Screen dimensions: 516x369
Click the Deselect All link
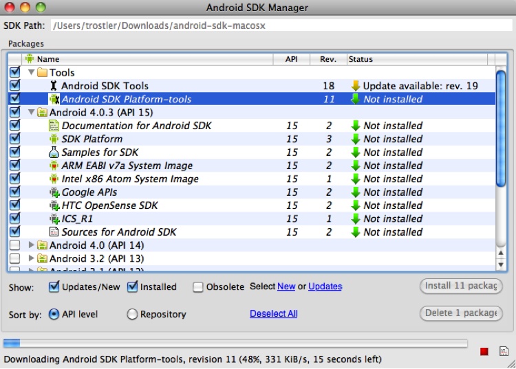click(x=274, y=314)
